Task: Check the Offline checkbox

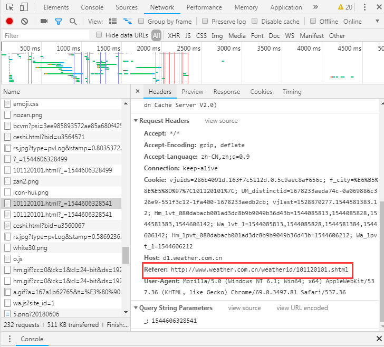Action: coord(313,21)
